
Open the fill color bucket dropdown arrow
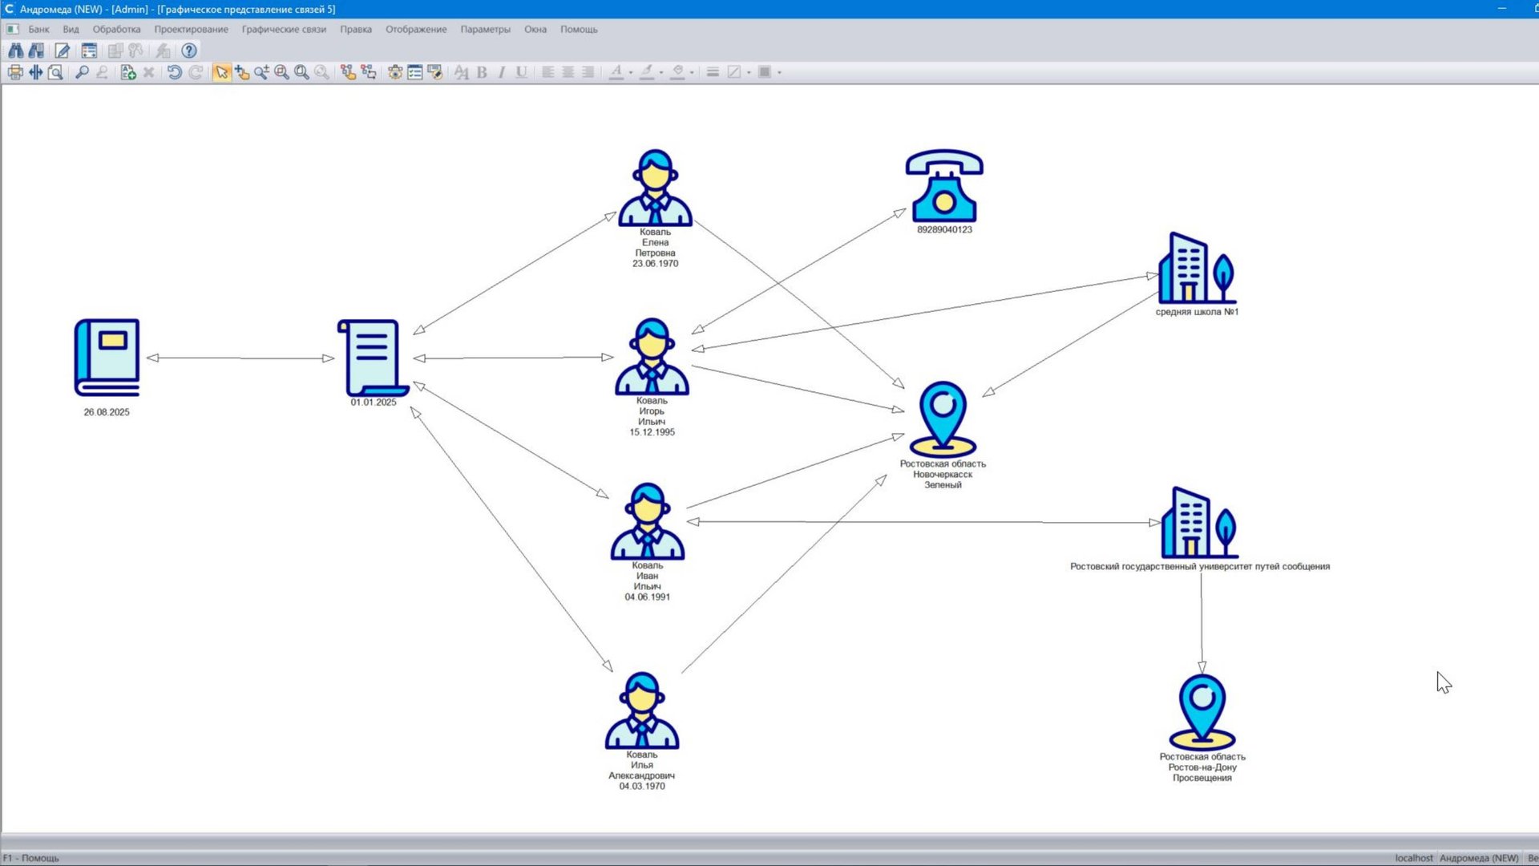(x=692, y=73)
